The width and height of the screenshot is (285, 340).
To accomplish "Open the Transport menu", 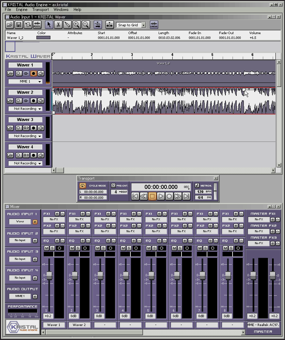I will pos(41,10).
